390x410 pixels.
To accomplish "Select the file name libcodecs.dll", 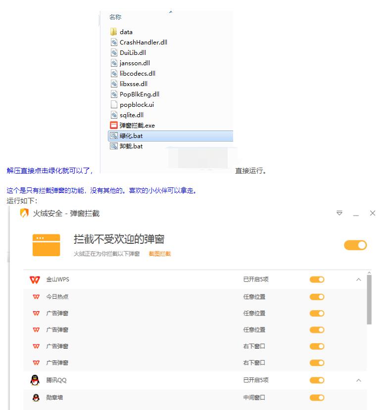I will 138,74.
